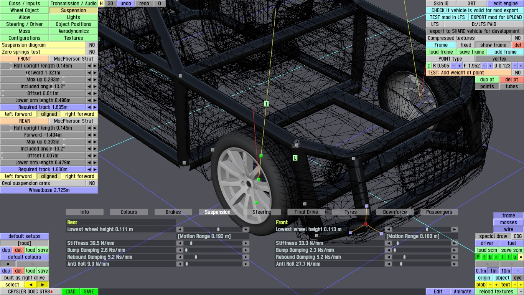Open the [road] setup selector

point(25,243)
